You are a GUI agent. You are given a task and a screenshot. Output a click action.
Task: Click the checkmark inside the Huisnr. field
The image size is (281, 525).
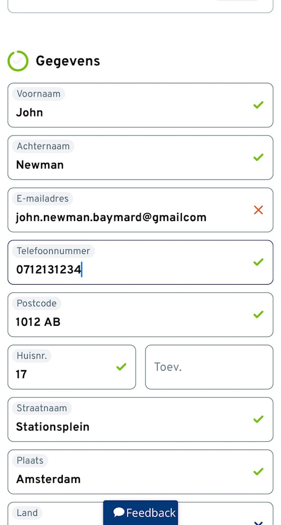tap(121, 367)
